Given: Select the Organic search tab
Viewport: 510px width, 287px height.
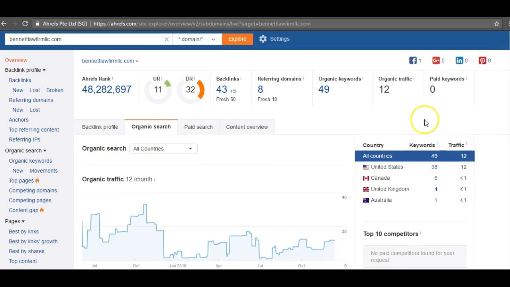Looking at the screenshot, I should (x=151, y=127).
